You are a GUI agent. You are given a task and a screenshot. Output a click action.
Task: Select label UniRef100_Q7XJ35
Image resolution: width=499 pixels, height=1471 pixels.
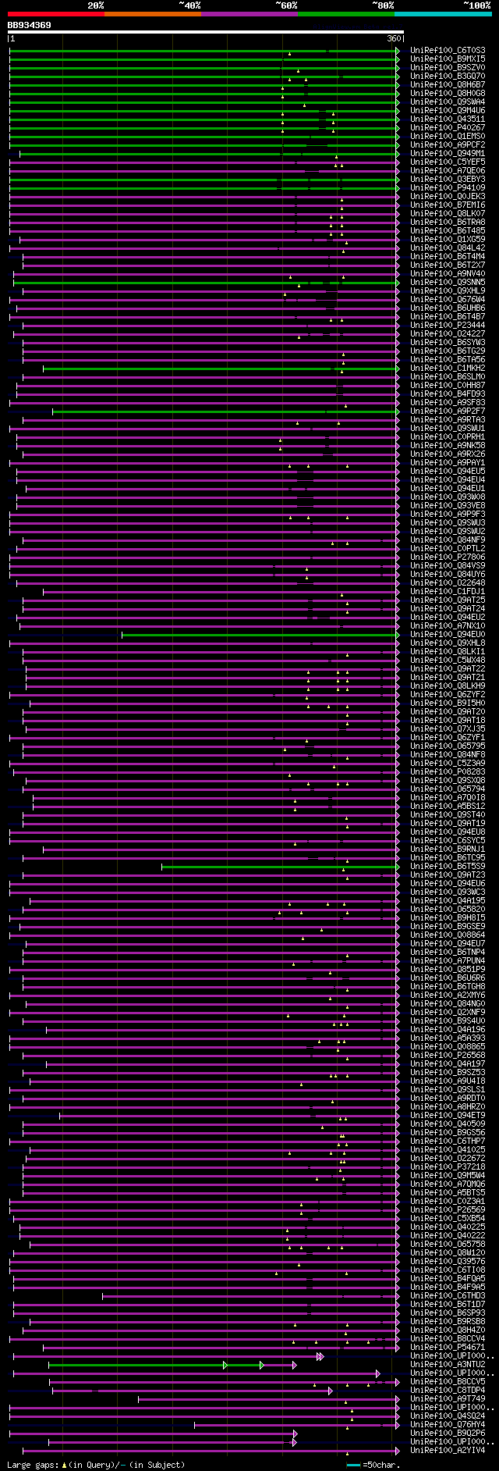tap(448, 729)
